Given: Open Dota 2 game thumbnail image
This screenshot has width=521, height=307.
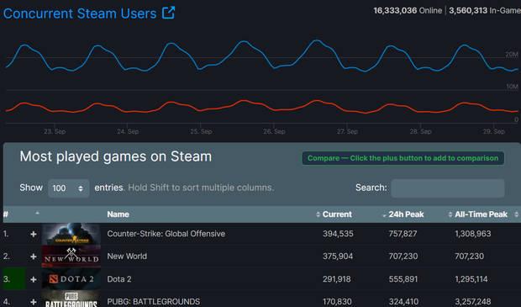Looking at the screenshot, I should 71,279.
